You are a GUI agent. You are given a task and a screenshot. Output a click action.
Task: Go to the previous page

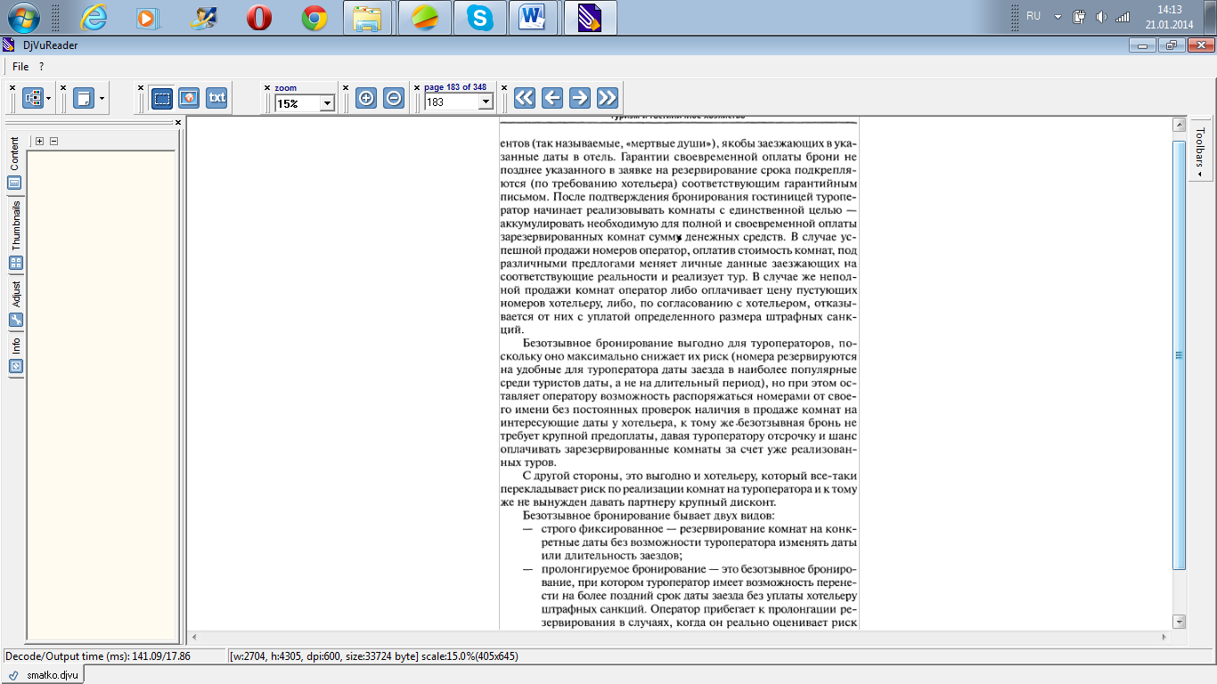point(552,98)
